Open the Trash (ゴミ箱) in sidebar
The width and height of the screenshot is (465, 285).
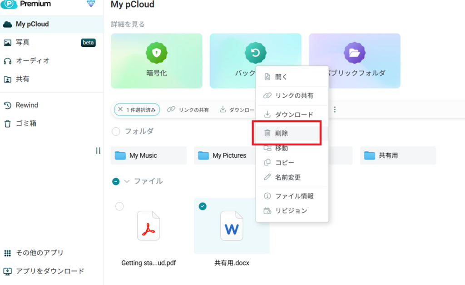point(26,123)
